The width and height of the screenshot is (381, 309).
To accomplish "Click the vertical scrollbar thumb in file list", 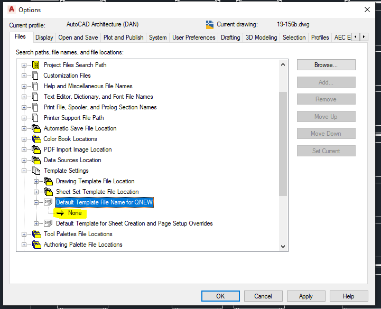I will tap(283, 144).
